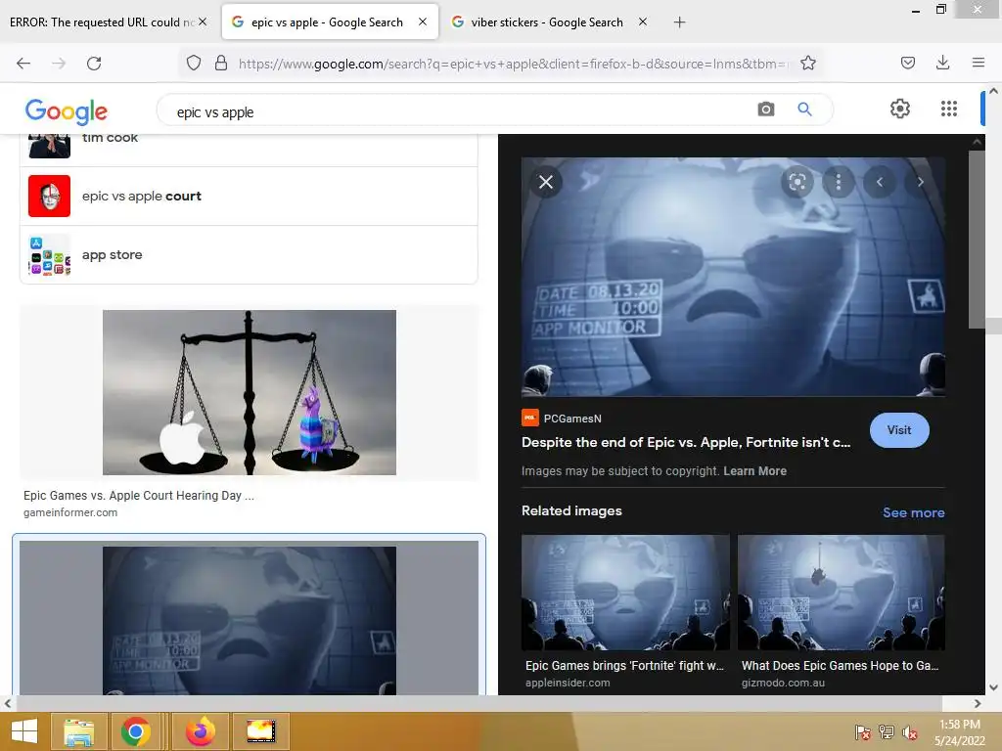Switch to Firefox taskbar icon
The image size is (1002, 751).
pos(201,731)
